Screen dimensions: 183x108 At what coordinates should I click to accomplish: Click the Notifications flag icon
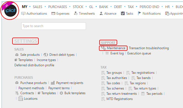[140, 13]
